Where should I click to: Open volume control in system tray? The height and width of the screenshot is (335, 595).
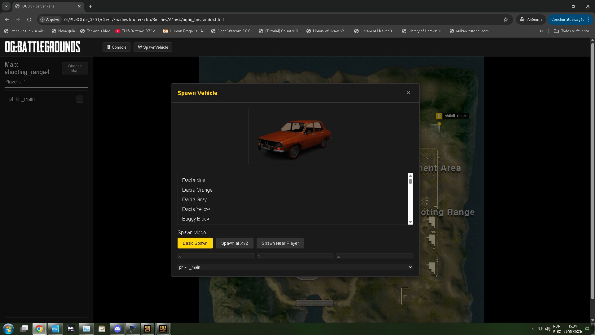tap(548, 329)
